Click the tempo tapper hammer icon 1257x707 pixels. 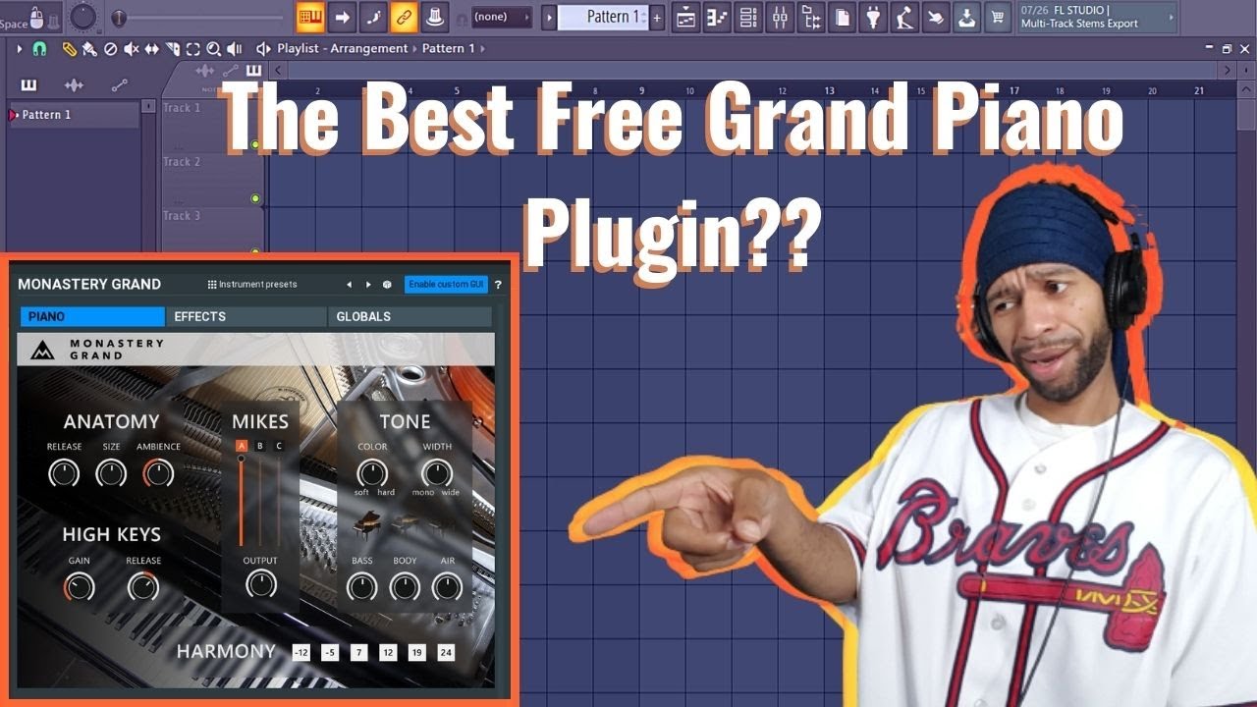coord(905,17)
